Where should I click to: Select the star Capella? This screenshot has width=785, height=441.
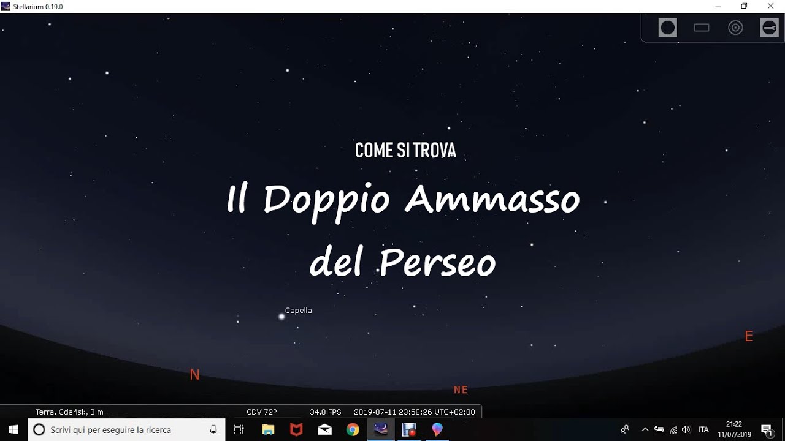(x=281, y=317)
